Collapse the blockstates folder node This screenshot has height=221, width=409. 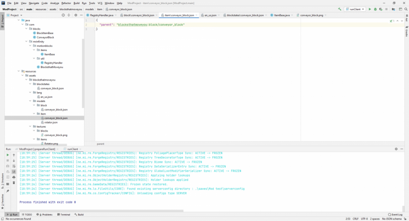tap(30, 84)
